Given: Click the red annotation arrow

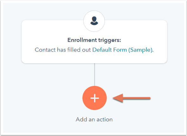Looking at the screenshot, I should (132, 98).
